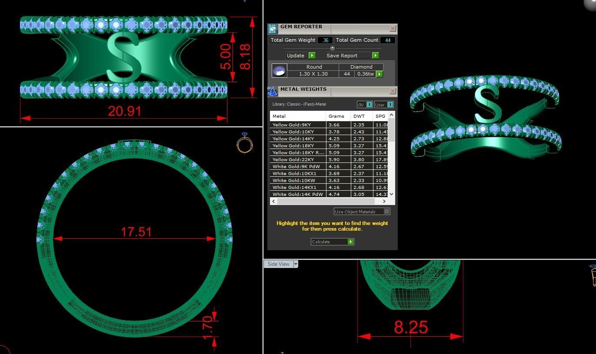Click the metal table horizontal scrollbar thumb
The image size is (596, 354).
coord(326,202)
